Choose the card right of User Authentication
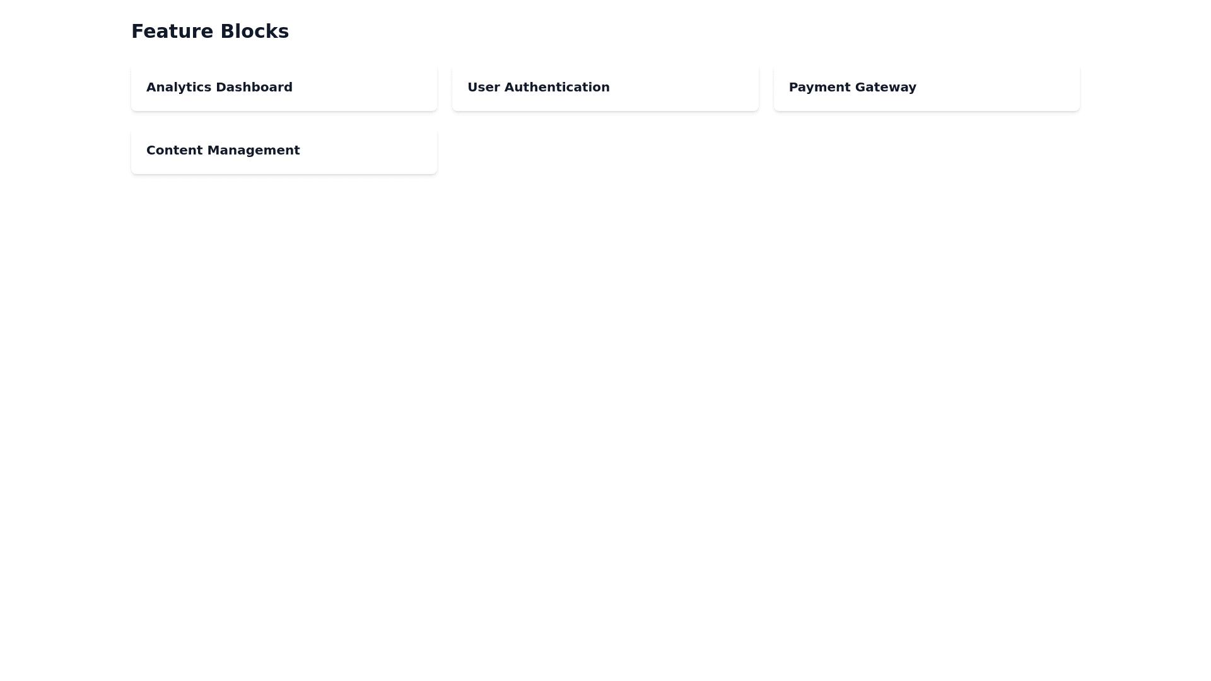The image size is (1211, 681). point(926,87)
